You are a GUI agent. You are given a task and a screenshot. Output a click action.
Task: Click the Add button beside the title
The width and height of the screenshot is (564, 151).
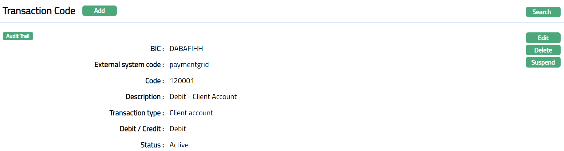click(99, 11)
